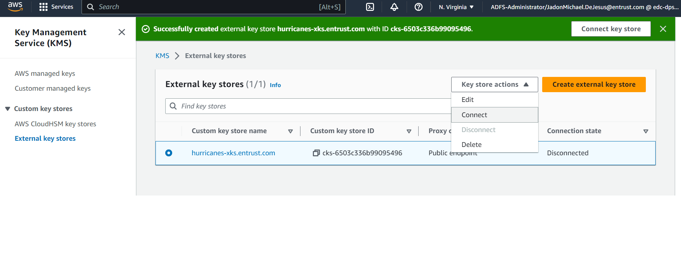681x267 pixels.
Task: Open the Services grid menu
Action: point(56,7)
